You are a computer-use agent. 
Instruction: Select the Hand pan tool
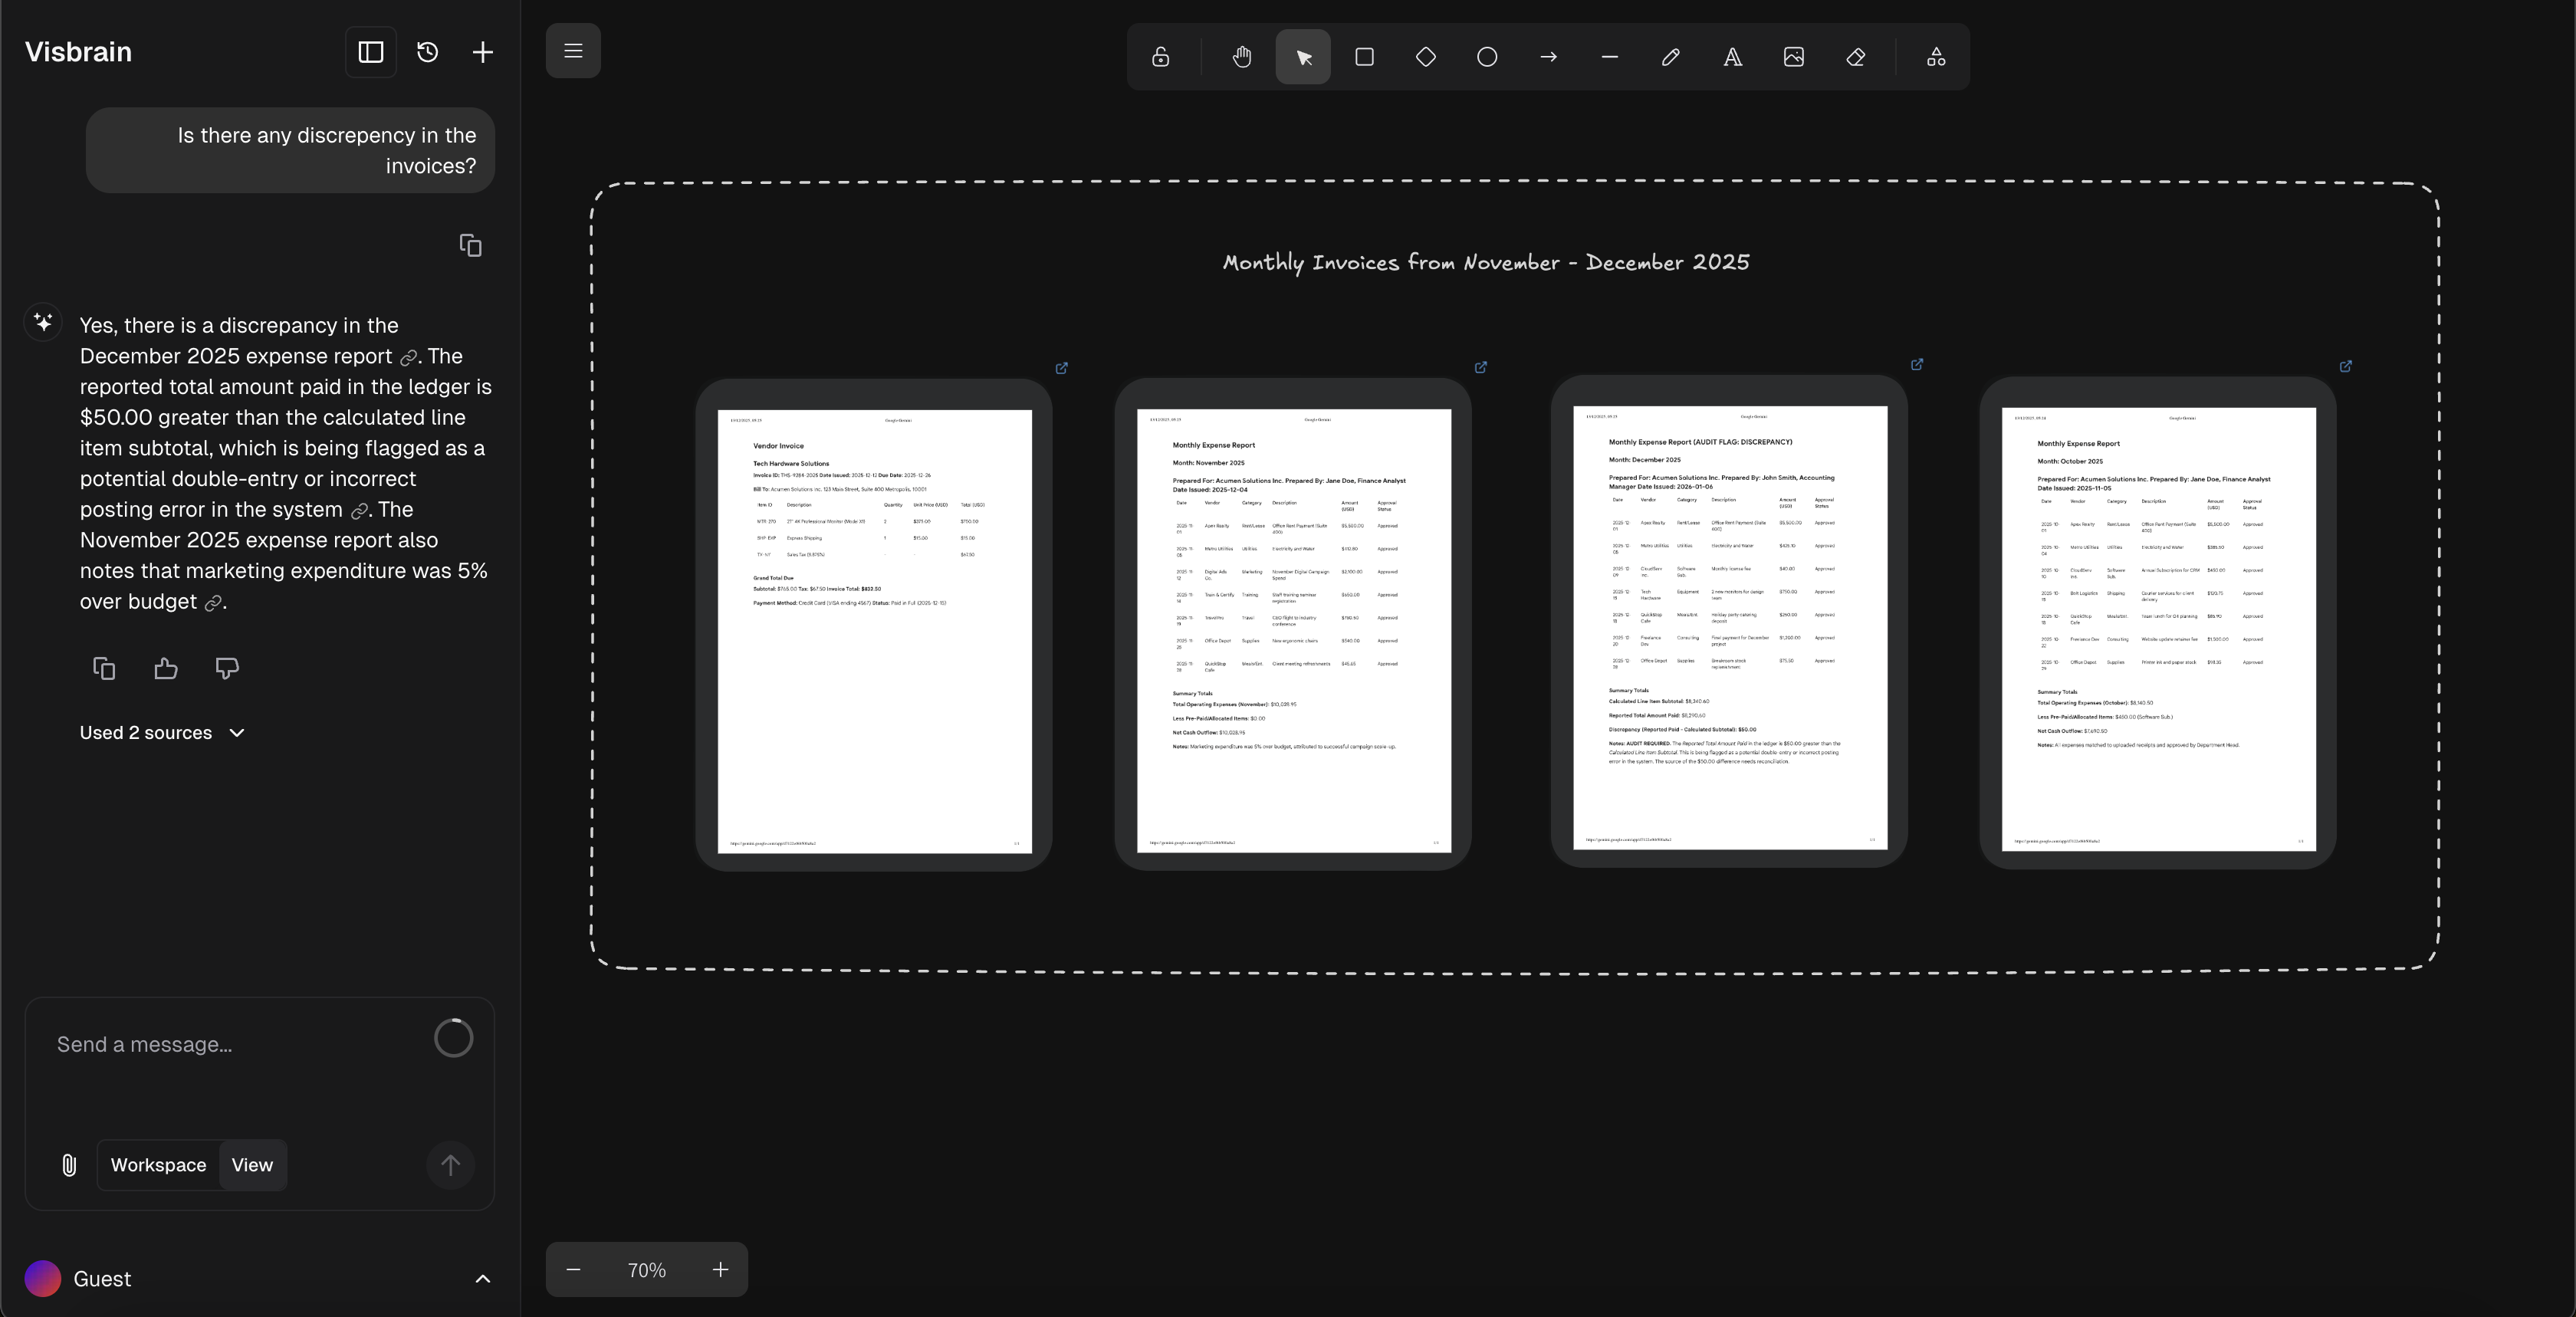[x=1242, y=57]
